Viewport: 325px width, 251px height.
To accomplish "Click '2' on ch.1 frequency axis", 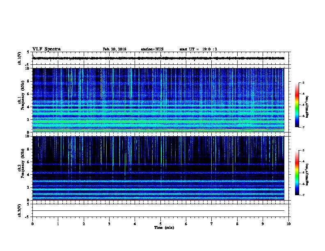I will pos(29,119).
